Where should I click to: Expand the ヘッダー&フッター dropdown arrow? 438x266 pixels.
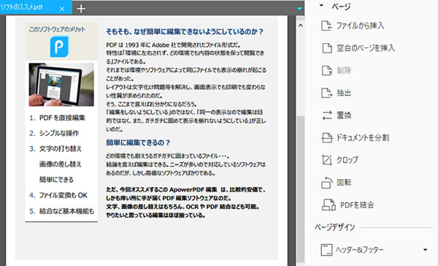(425, 250)
